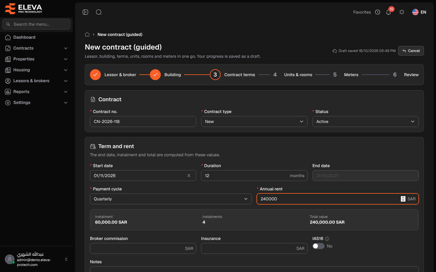Click the Duration months field
This screenshot has width=436, height=272.
[x=254, y=176]
